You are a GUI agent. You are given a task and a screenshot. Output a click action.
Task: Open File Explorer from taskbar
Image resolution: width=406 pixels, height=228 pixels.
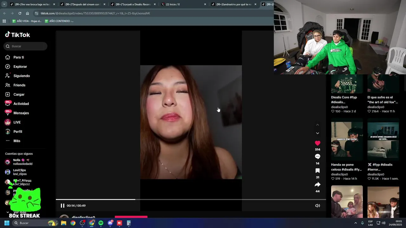[63, 223]
